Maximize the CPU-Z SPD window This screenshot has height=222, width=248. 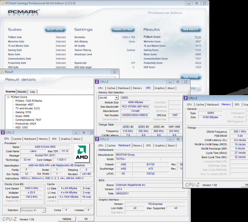[178, 82]
